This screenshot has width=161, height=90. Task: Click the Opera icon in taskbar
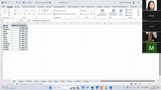[101, 87]
